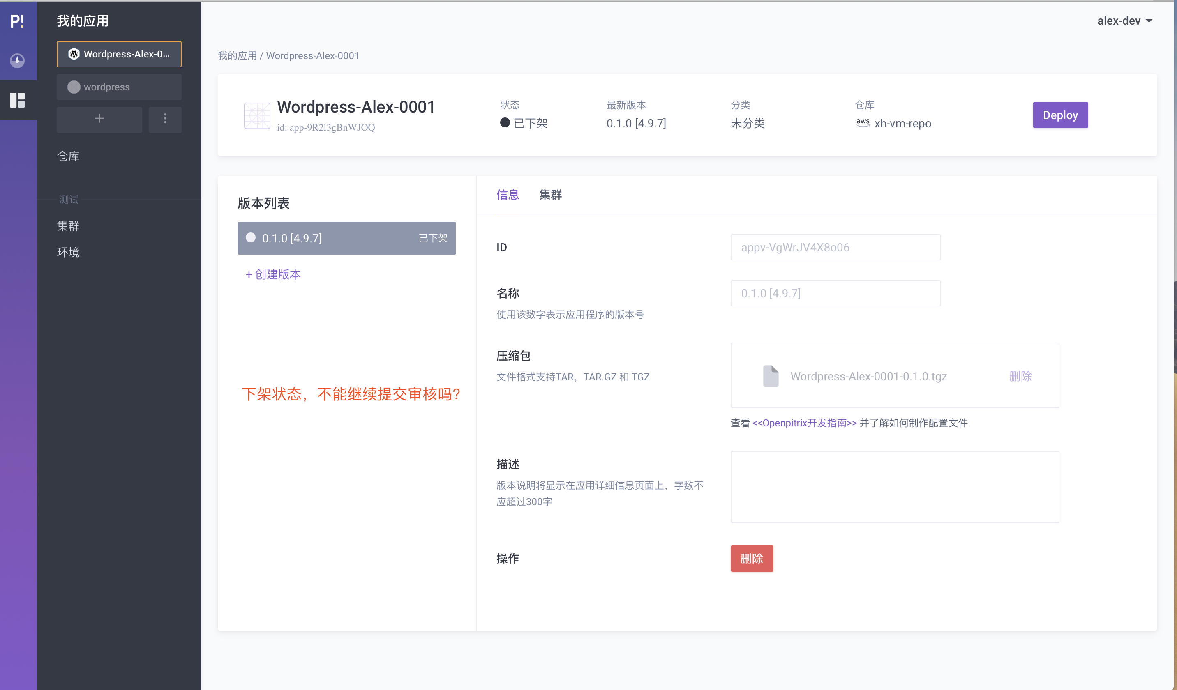Switch to the 集群 tab

coord(550,195)
